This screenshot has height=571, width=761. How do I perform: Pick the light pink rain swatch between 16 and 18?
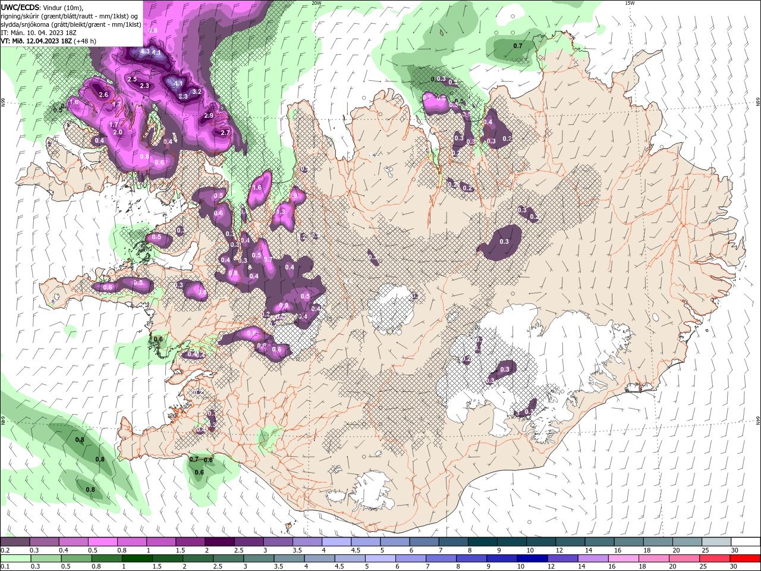[623, 559]
